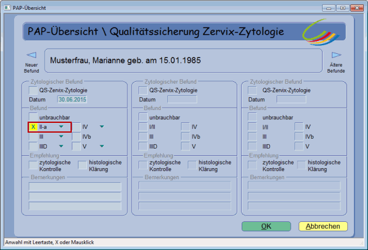
Task: Click the PAP-Übersicht title bar app icon
Action: point(7,6)
